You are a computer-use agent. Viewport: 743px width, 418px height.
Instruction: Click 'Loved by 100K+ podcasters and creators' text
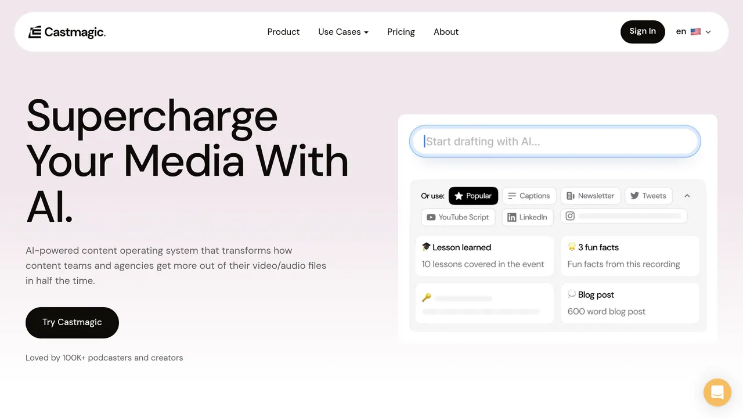(x=104, y=358)
